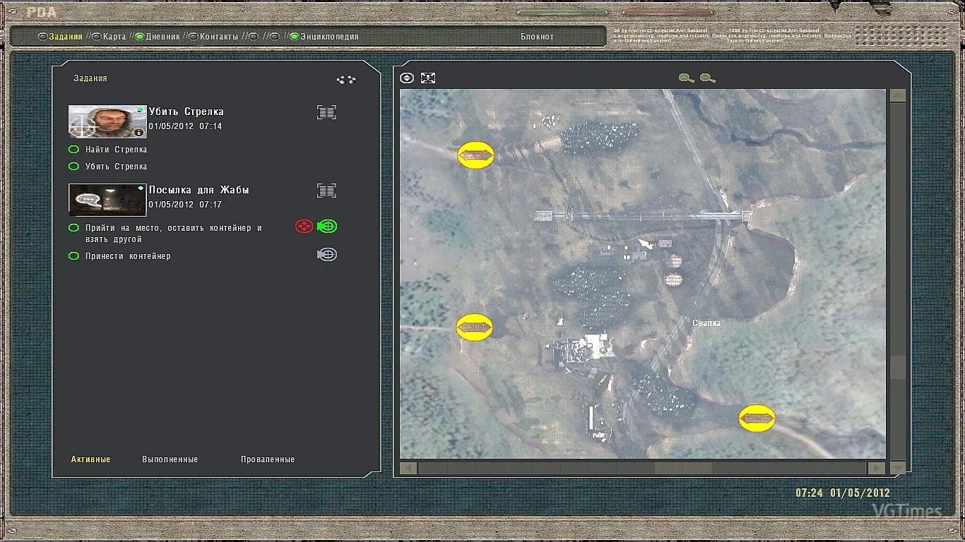Screen dimensions: 965x542
Task: Click the Принести контейнер subtask text
Action: (x=128, y=256)
